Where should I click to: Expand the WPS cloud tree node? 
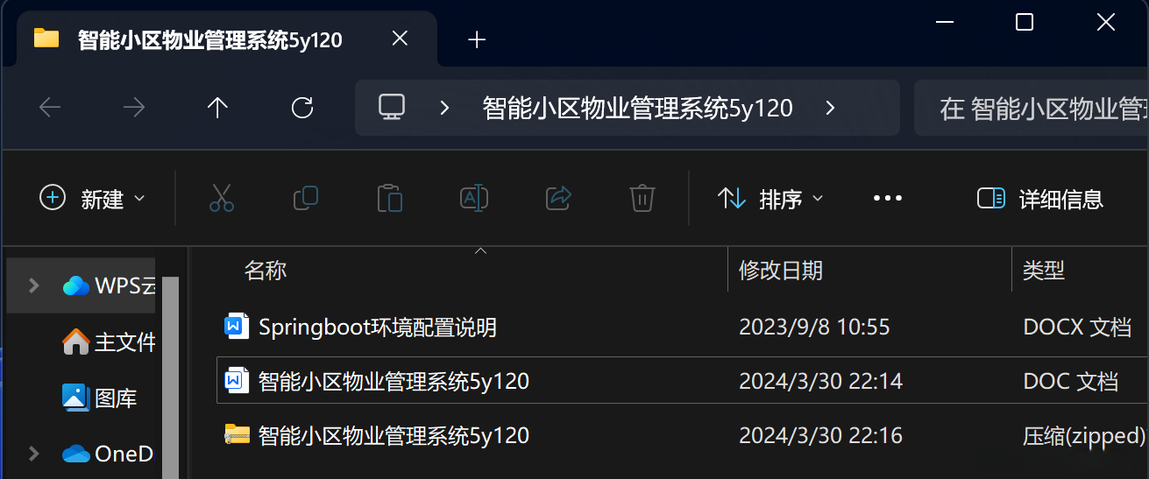coord(33,285)
